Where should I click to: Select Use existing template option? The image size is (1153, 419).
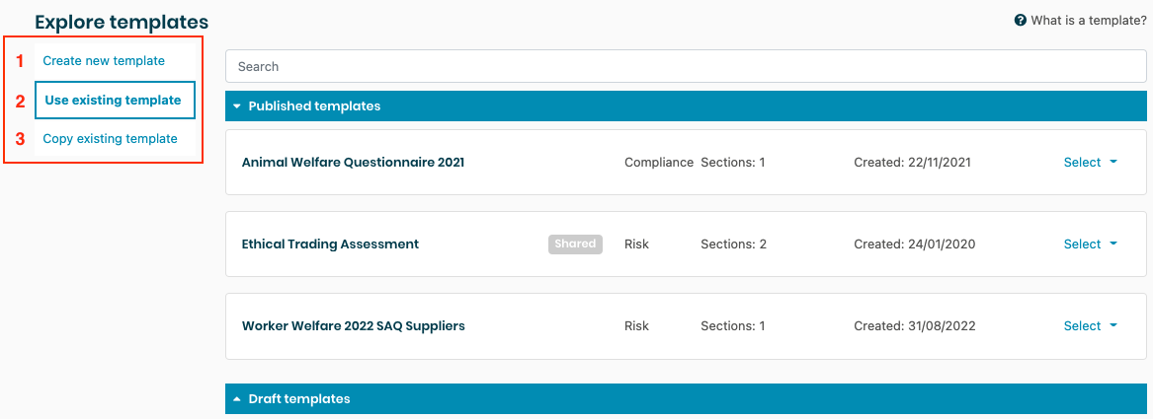click(113, 101)
